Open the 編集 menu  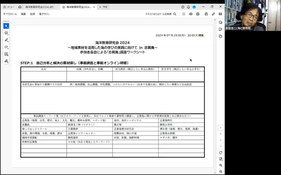(x=23, y=14)
